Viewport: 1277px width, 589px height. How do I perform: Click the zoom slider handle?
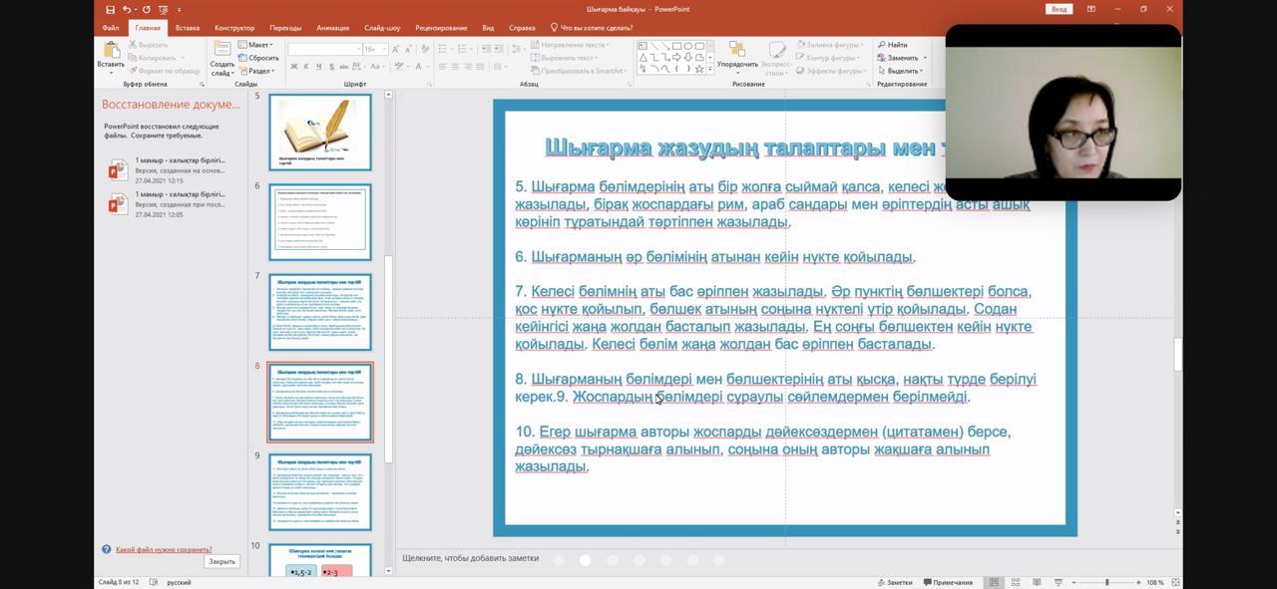1106,582
